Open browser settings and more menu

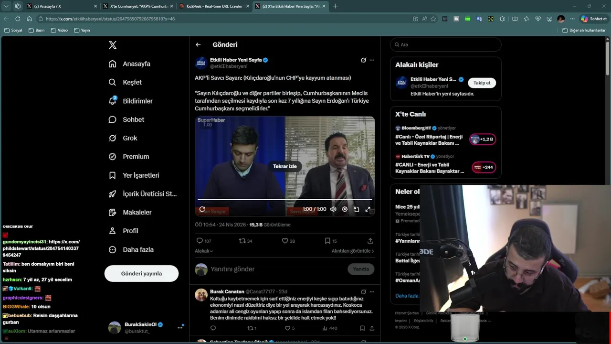[x=572, y=19]
